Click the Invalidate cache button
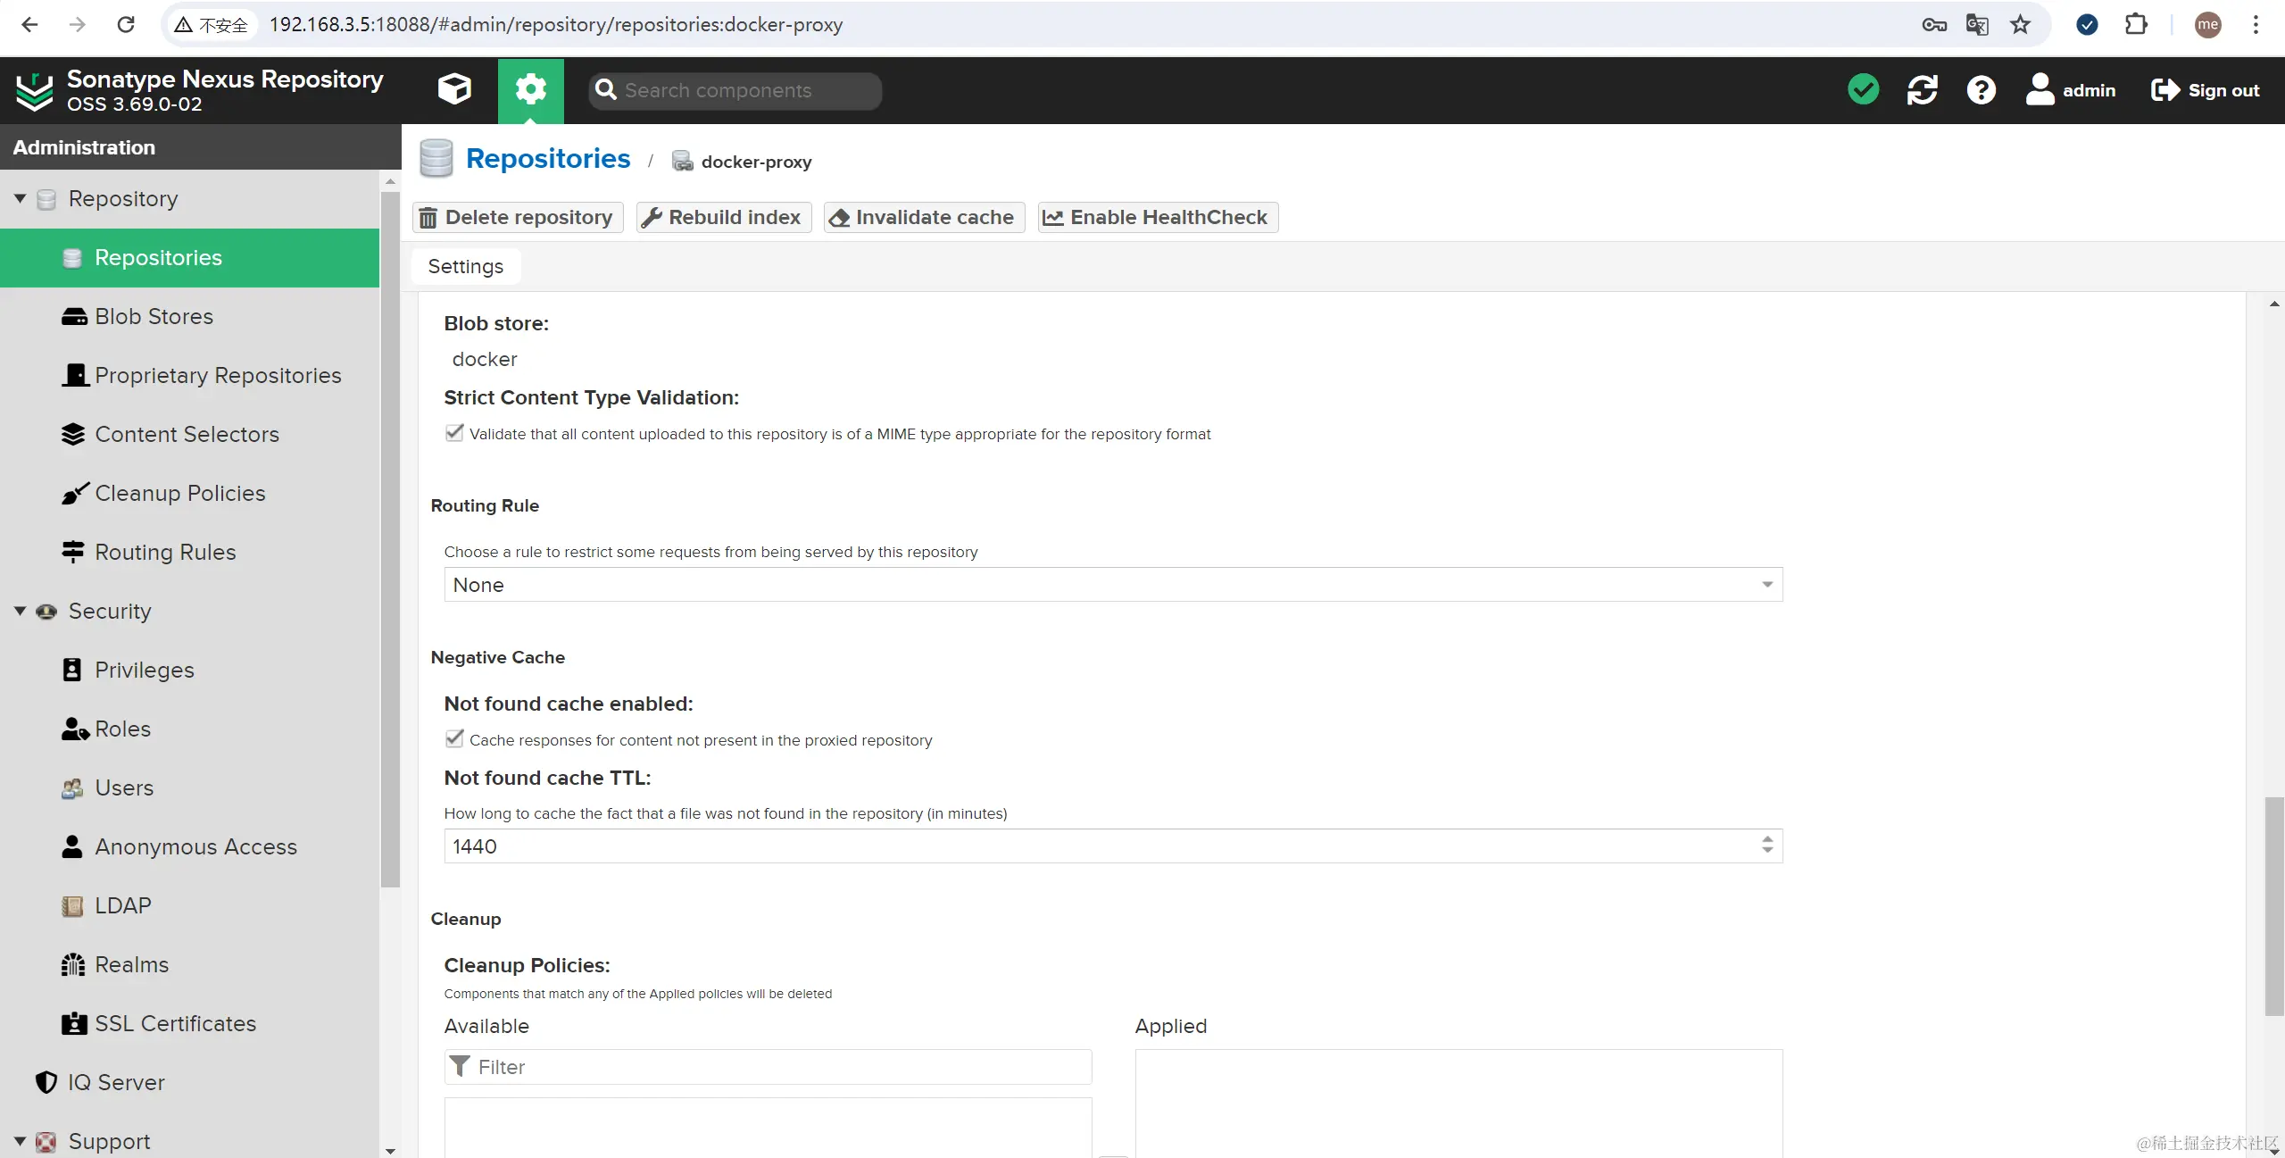The height and width of the screenshot is (1158, 2285). tap(923, 217)
